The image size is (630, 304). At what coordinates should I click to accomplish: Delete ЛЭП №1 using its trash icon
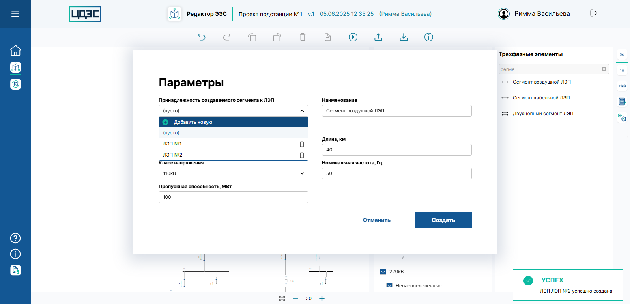click(302, 144)
